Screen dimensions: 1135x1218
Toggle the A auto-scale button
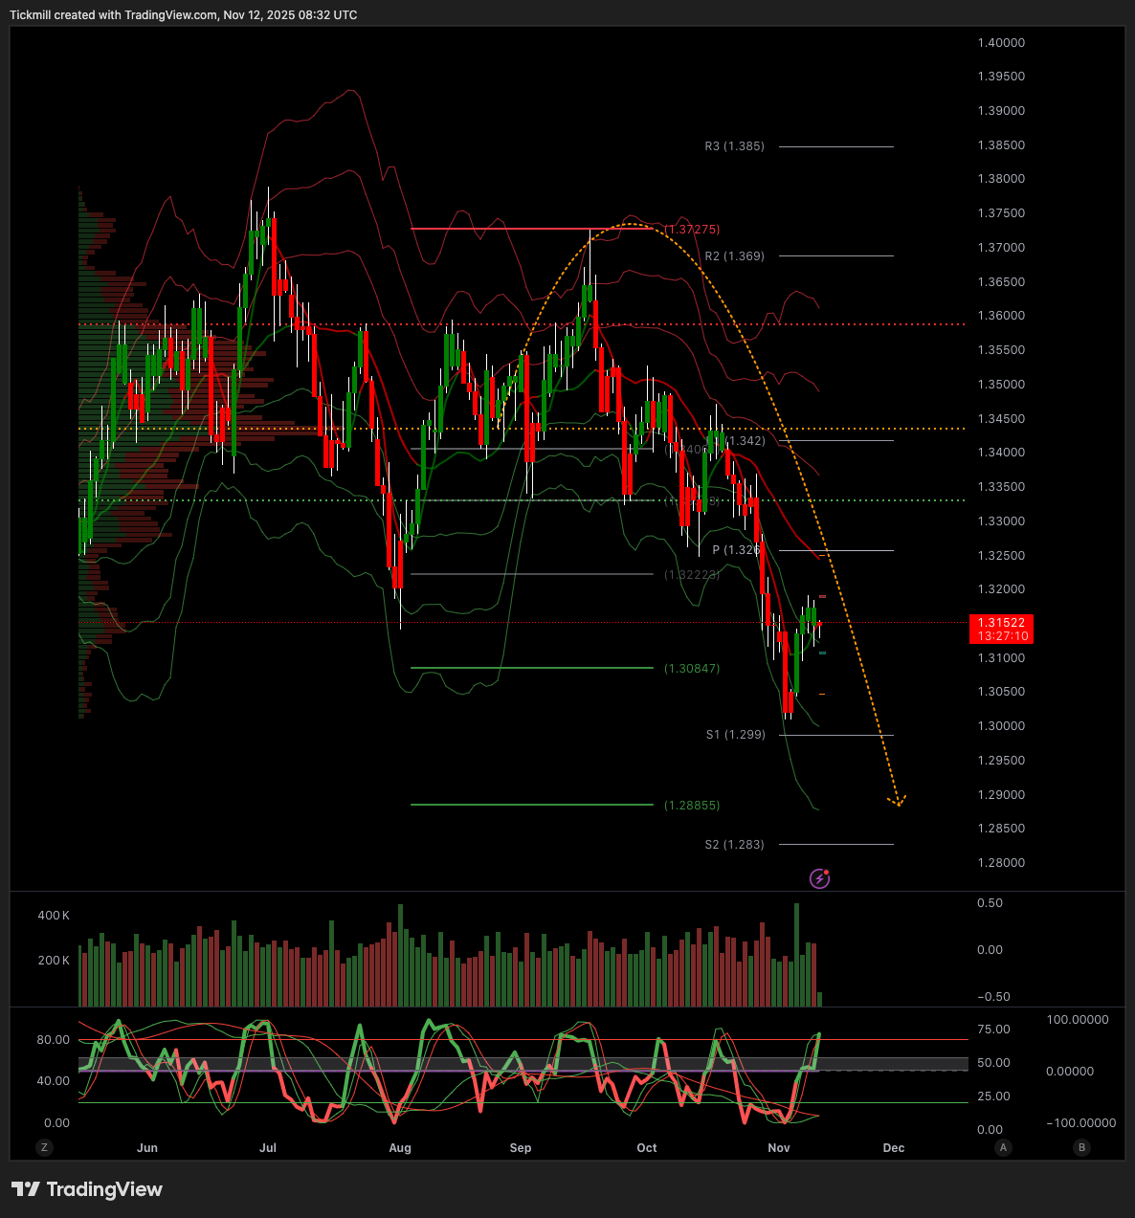(x=1003, y=1147)
